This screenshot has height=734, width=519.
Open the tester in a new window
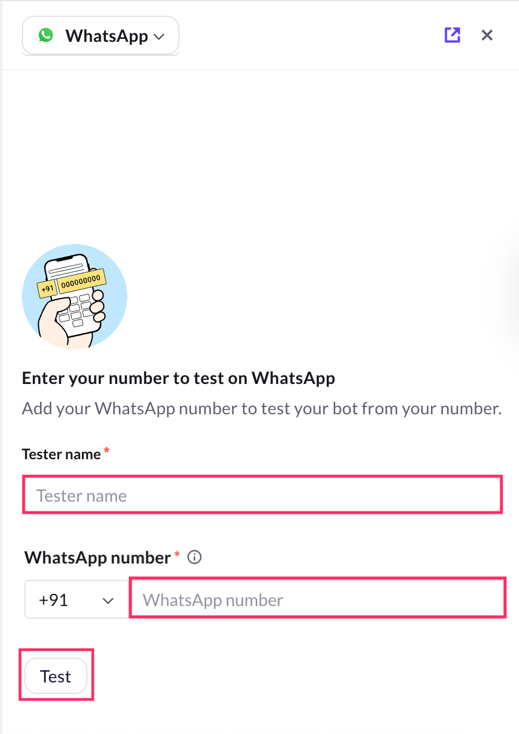click(x=452, y=35)
